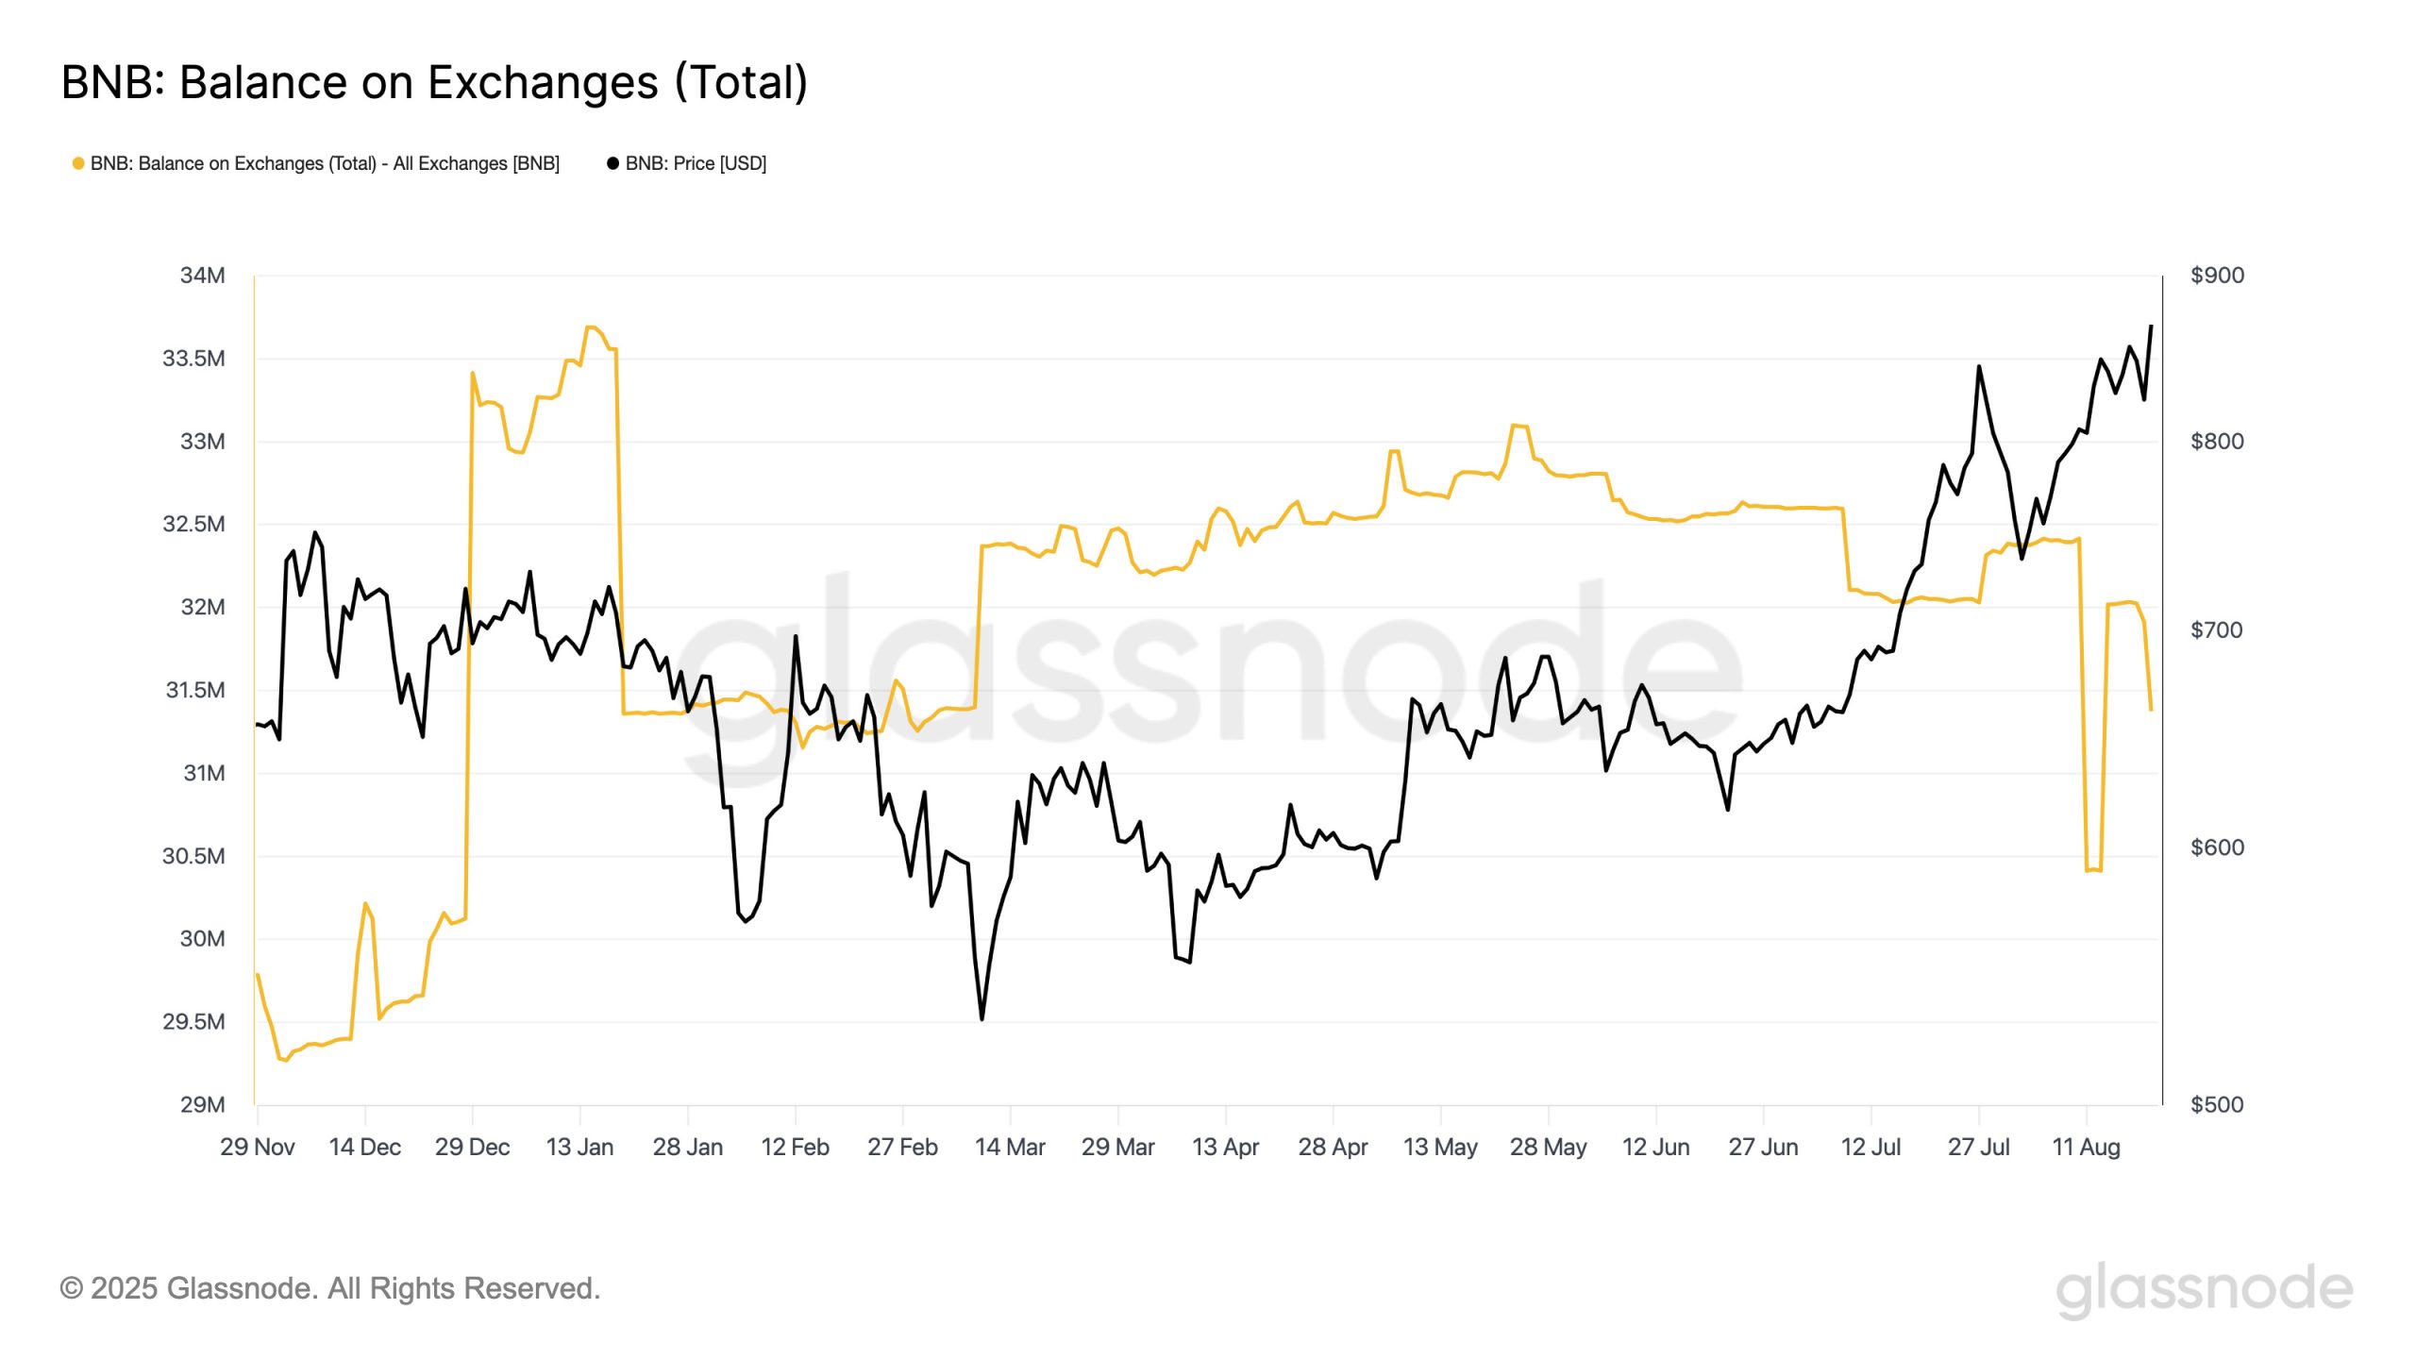Click the black BNB Price legend dot
Screen dimensions: 2416x1359
click(x=612, y=163)
